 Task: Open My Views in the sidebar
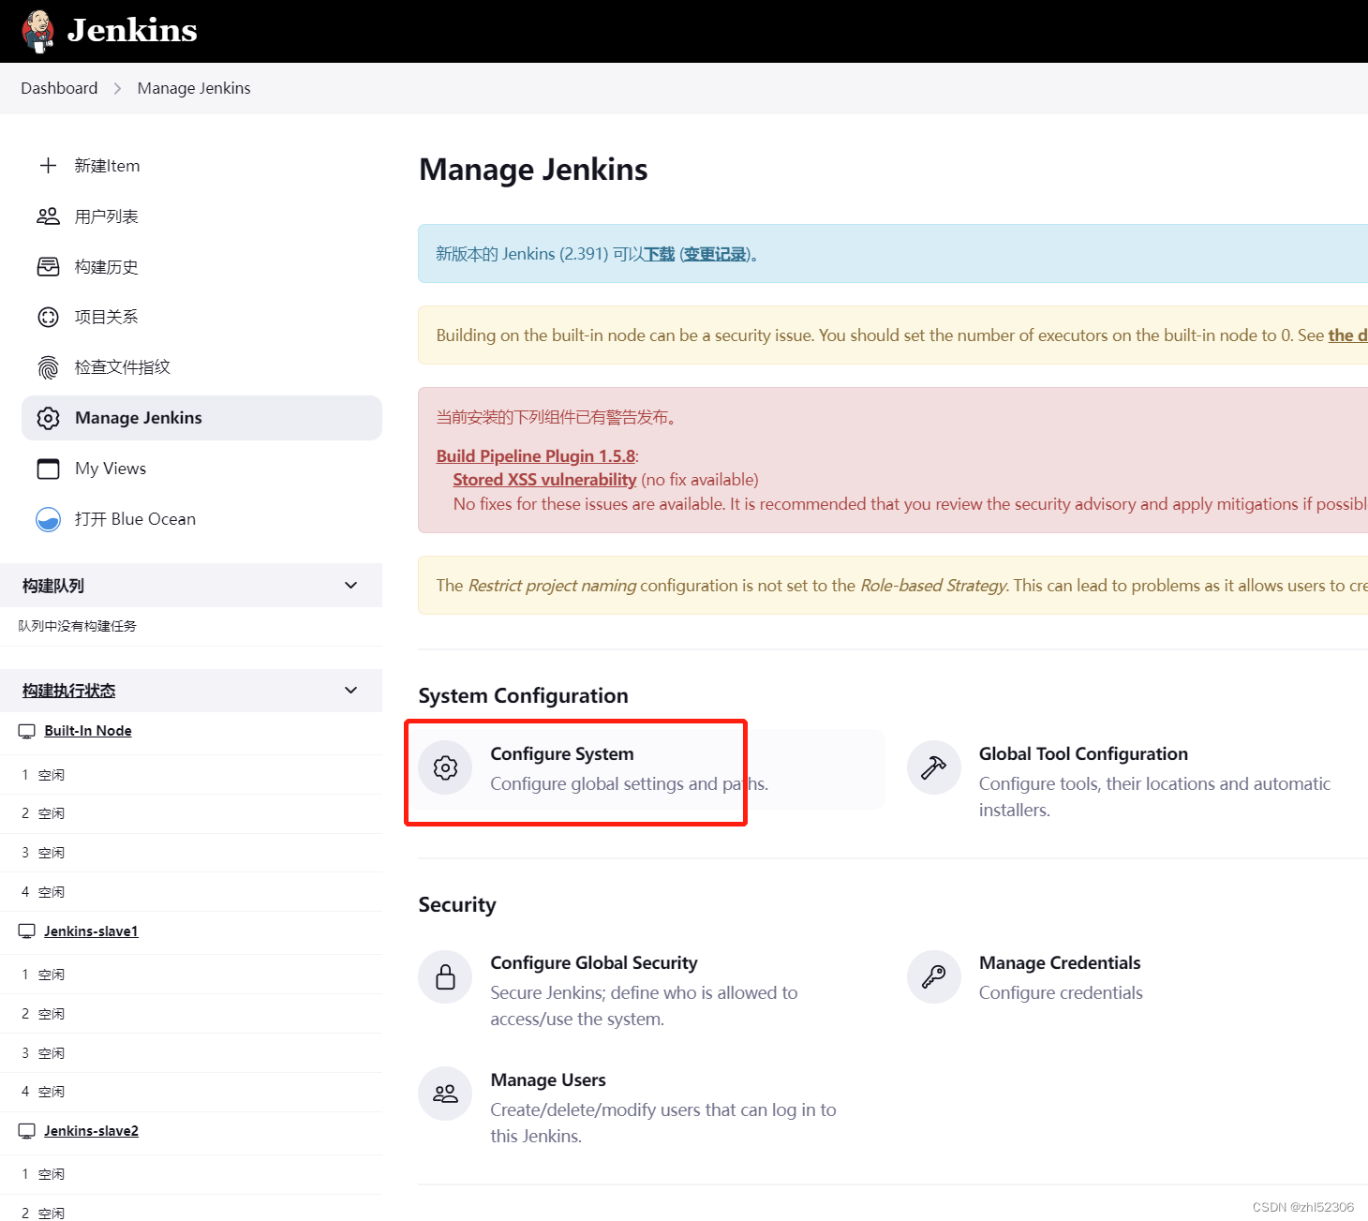click(201, 469)
